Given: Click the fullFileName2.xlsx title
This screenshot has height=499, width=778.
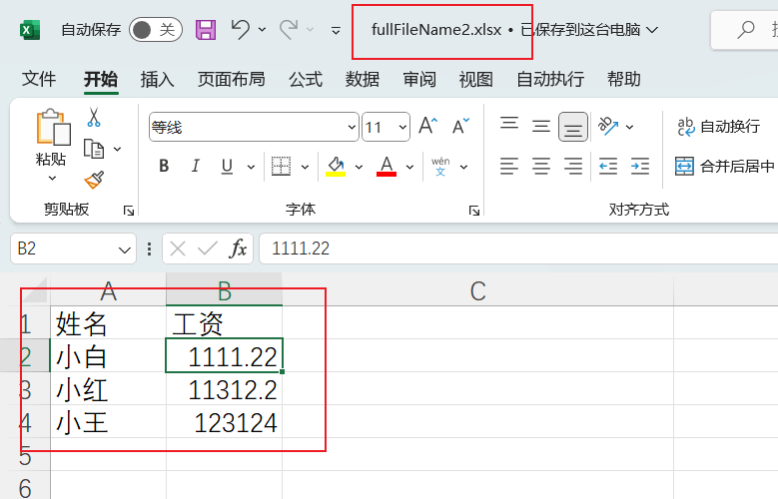Looking at the screenshot, I should click(436, 30).
